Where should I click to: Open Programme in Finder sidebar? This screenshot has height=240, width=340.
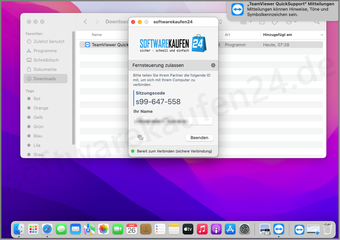click(x=46, y=51)
